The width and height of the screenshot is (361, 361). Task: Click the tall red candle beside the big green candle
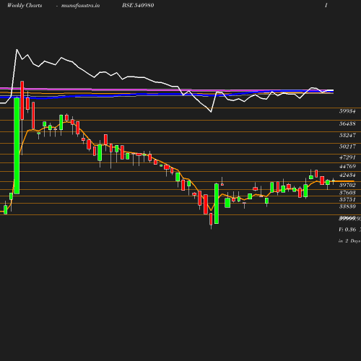pos(22,100)
